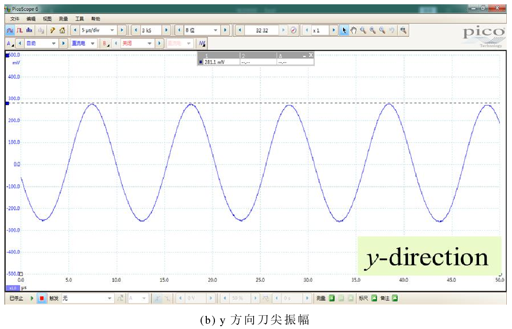Image resolution: width=512 pixels, height=329 pixels.
Task: Click the math channels icon
Action: (x=203, y=43)
